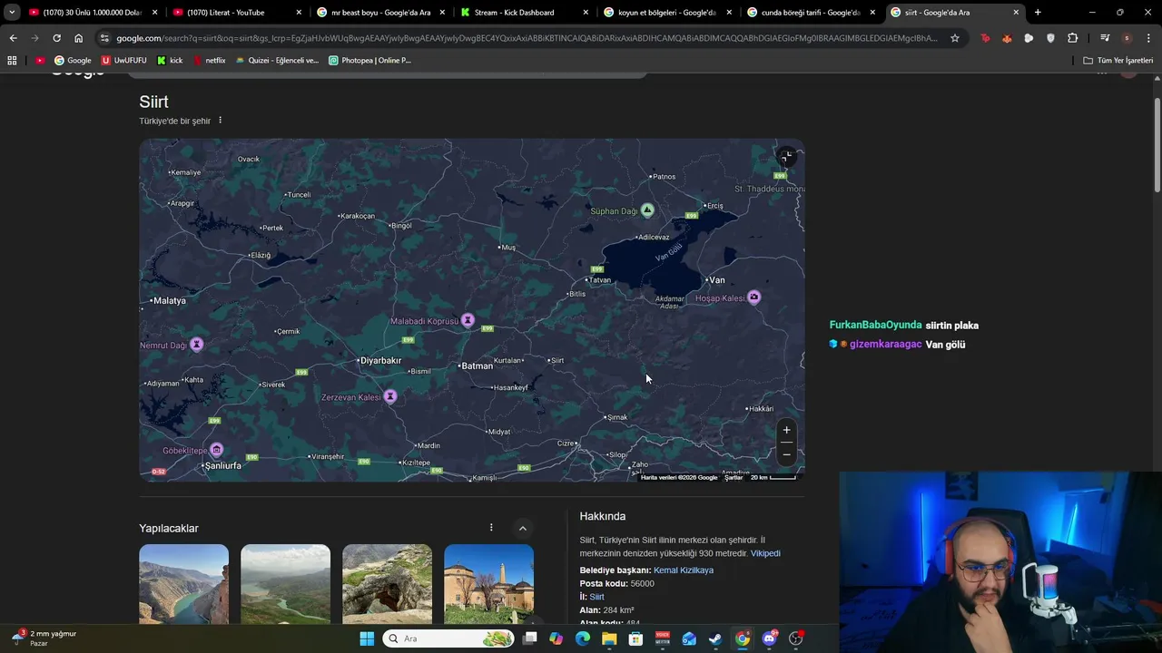
Task: Launch Steam from the taskbar
Action: coord(715,638)
